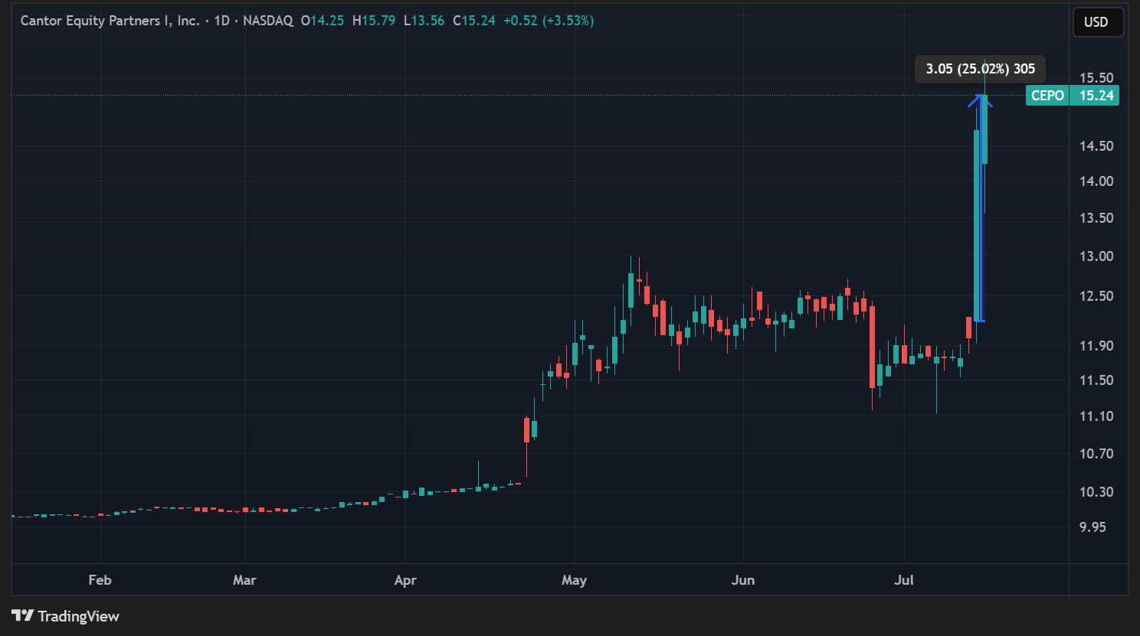Click the +0.52 (+3.53%) change value

[x=548, y=21]
